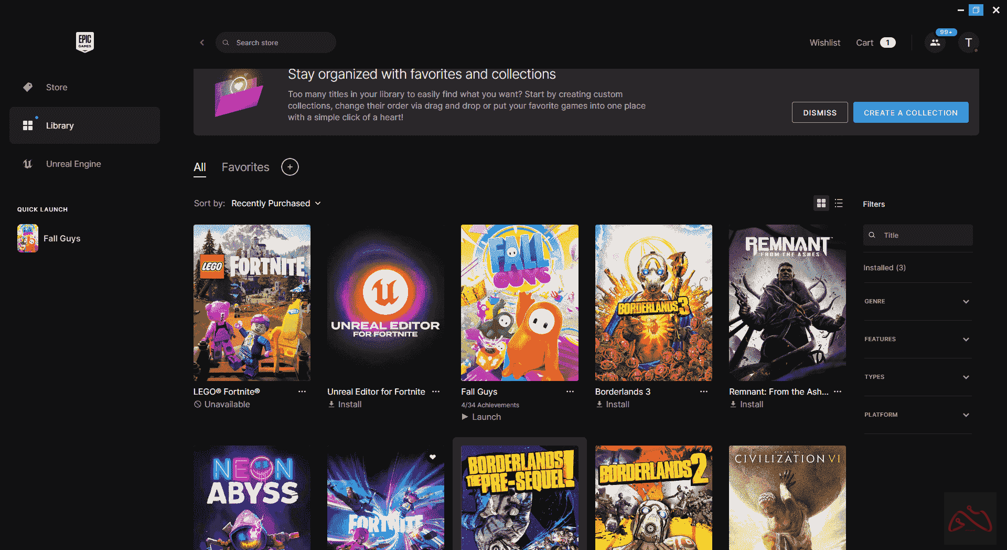The image size is (1007, 550).
Task: Open Borderlands 3 three-dot menu
Action: click(x=703, y=392)
